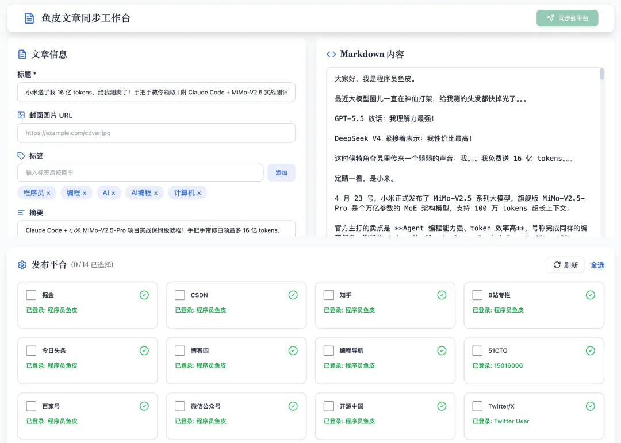Check the Twitter/X platform checkbox

tap(478, 406)
